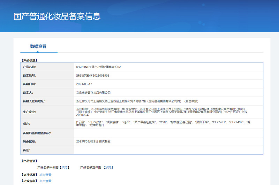
Task: Click the 生产企业 details text
Action: click(x=162, y=112)
